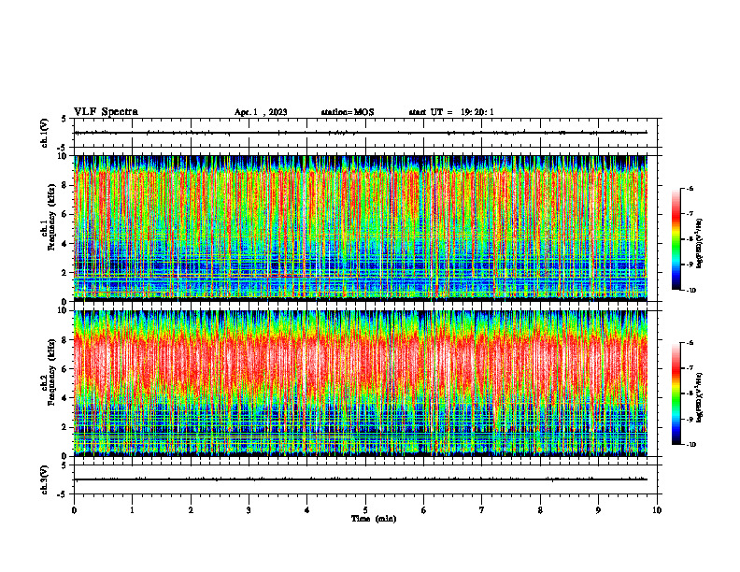Click the ch.1(V) waveform axis label
Image resolution: width=740 pixels, height=572 pixels.
(44, 133)
